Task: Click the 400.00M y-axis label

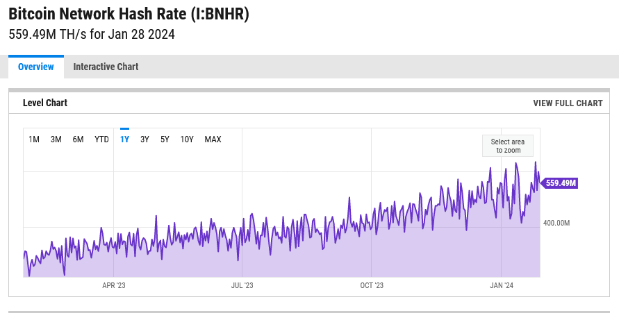Action: click(556, 223)
